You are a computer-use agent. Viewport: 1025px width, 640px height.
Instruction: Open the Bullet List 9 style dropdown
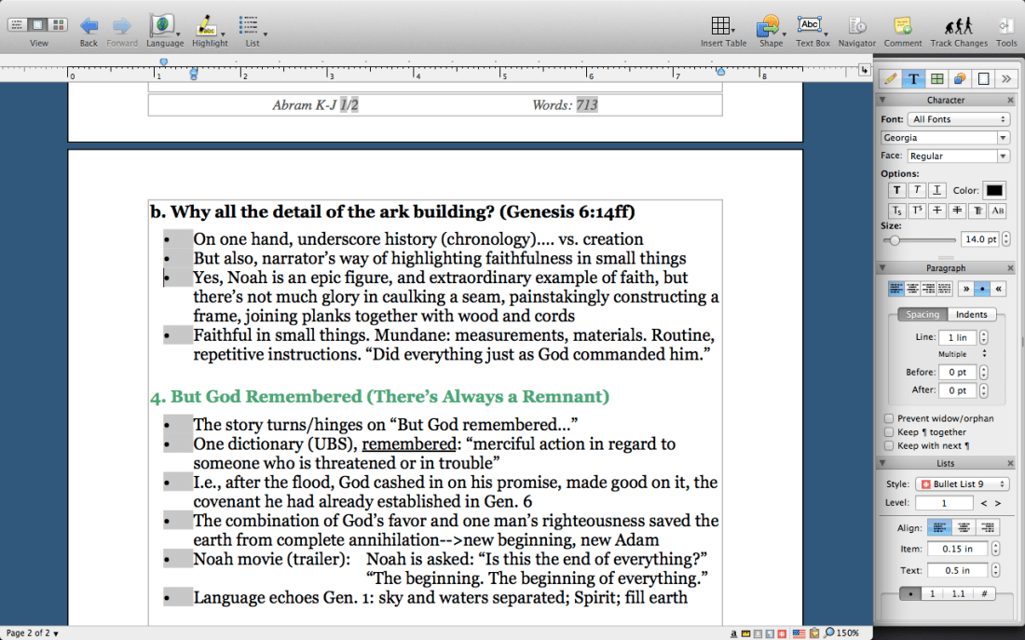[x=963, y=483]
